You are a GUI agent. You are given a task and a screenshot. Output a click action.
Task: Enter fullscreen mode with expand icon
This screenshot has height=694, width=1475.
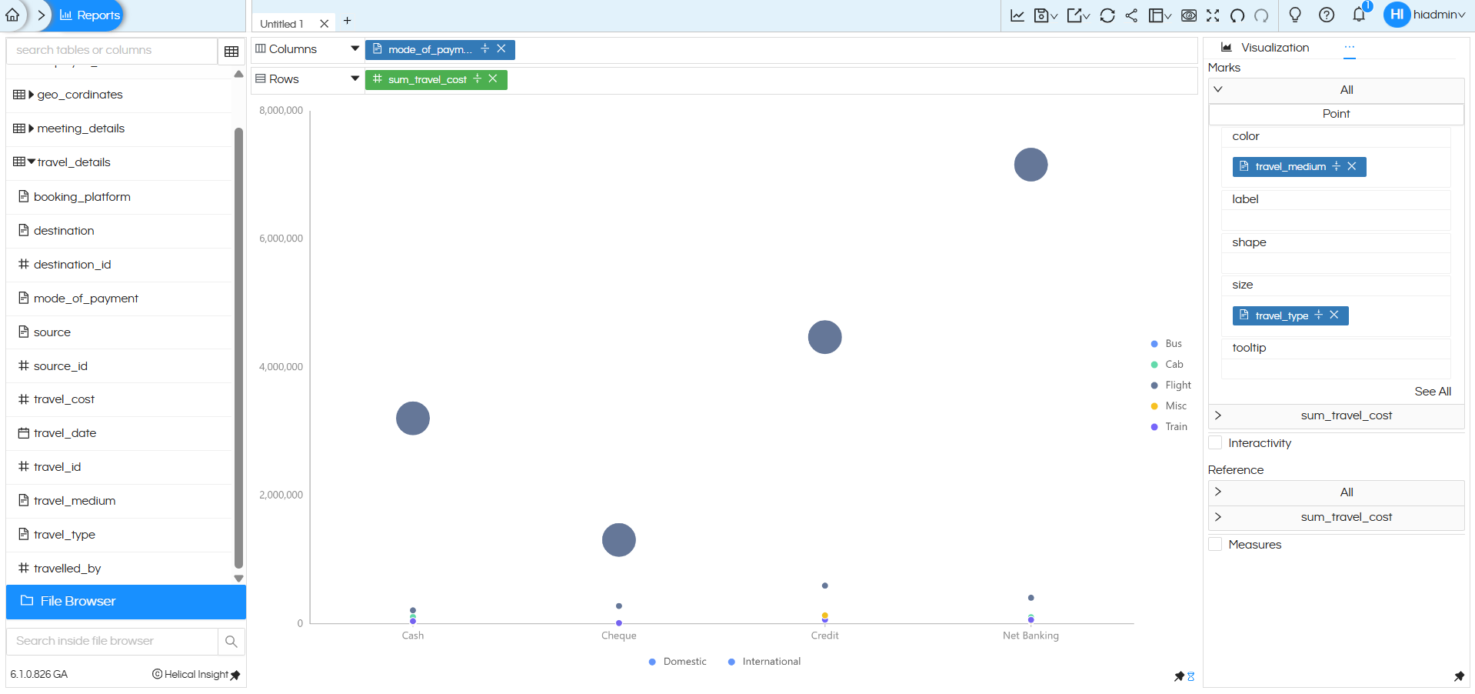[x=1213, y=15]
